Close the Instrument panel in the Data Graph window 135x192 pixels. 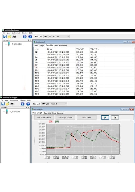[x=29, y=107]
